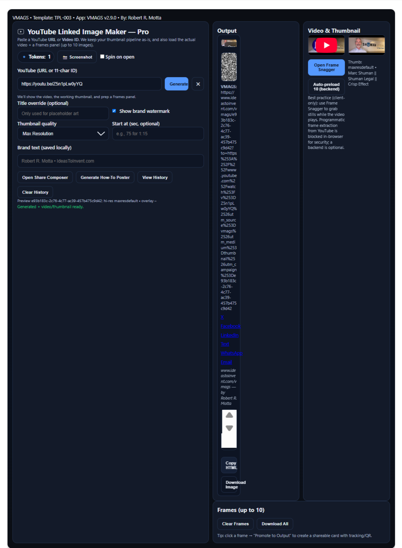Screen dimensions: 402x548
Task: Click the Download Image button
Action: coord(229,485)
